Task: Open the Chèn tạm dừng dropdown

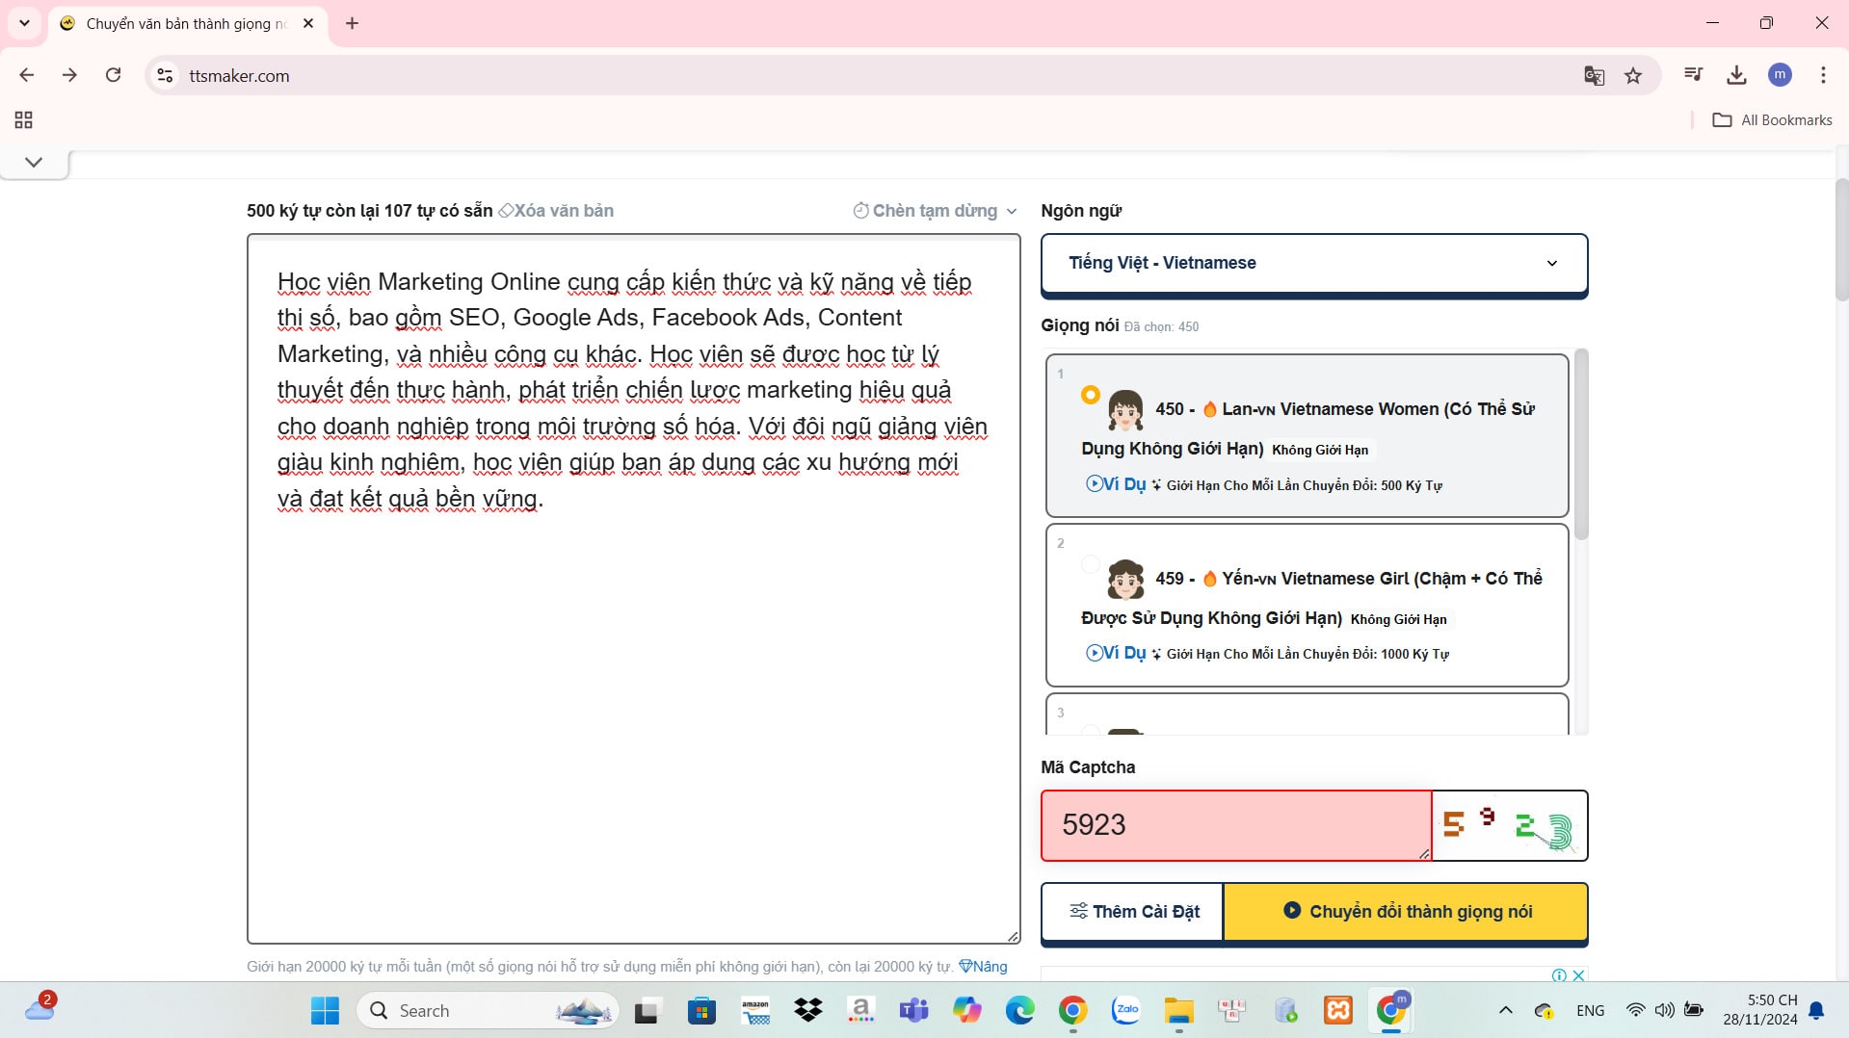Action: pyautogui.click(x=935, y=211)
